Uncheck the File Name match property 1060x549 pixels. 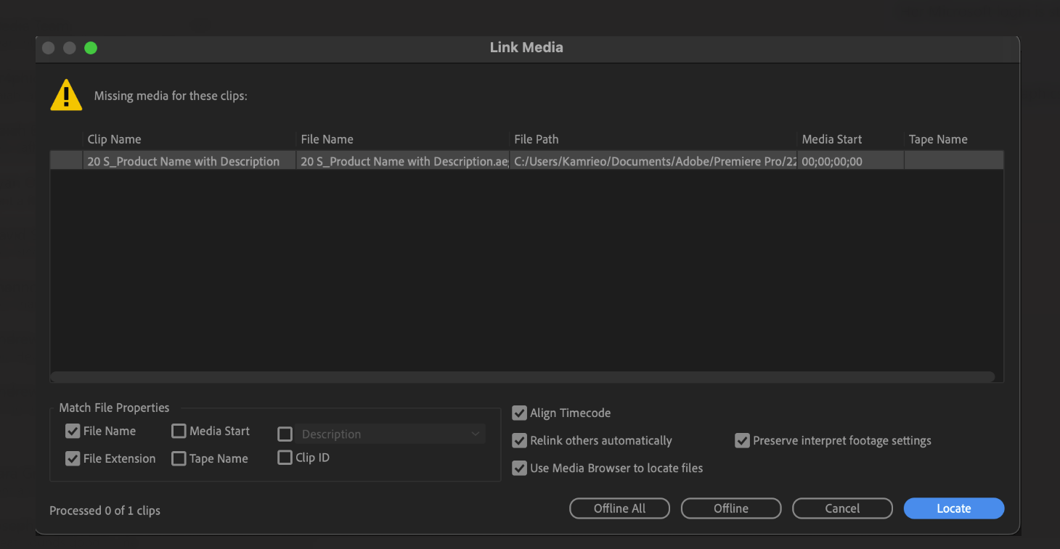(x=73, y=431)
